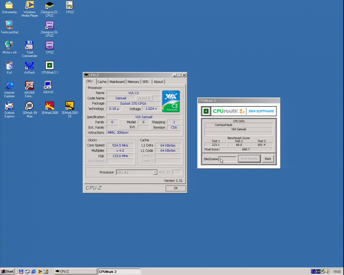Click the Test 3 score 681.4
The height and width of the screenshot is (275, 344).
point(261,145)
